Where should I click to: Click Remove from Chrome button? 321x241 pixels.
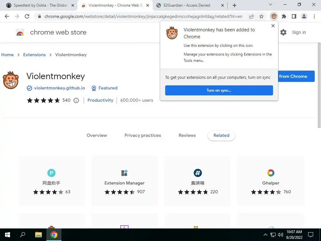click(x=296, y=77)
